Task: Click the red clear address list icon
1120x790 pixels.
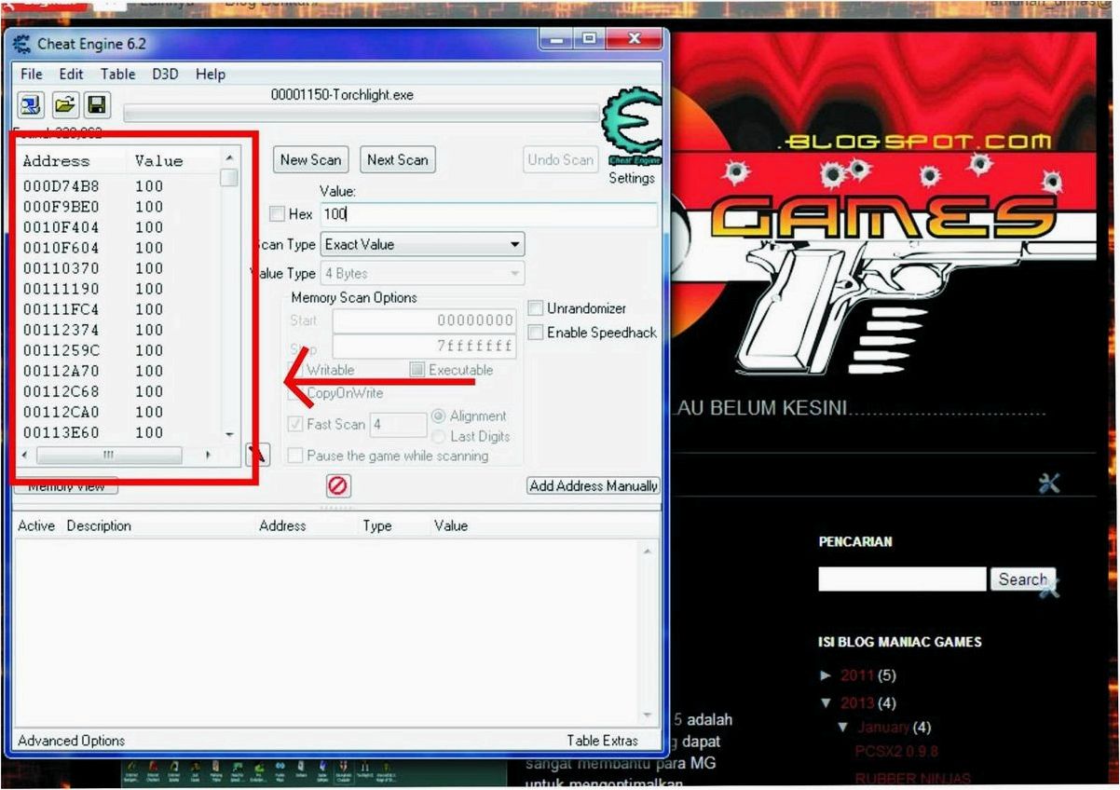Action: tap(337, 485)
